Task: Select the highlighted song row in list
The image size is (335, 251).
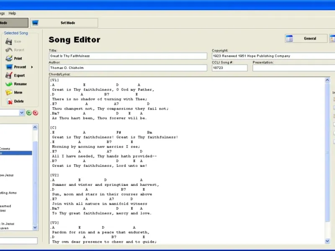Action: pyautogui.click(x=16, y=153)
